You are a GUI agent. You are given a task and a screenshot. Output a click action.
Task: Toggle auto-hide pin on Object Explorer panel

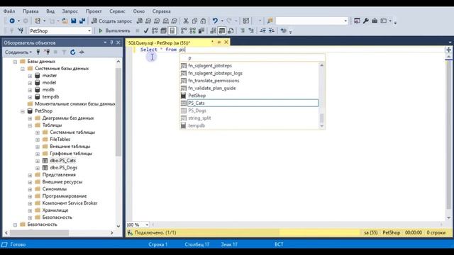(x=111, y=42)
